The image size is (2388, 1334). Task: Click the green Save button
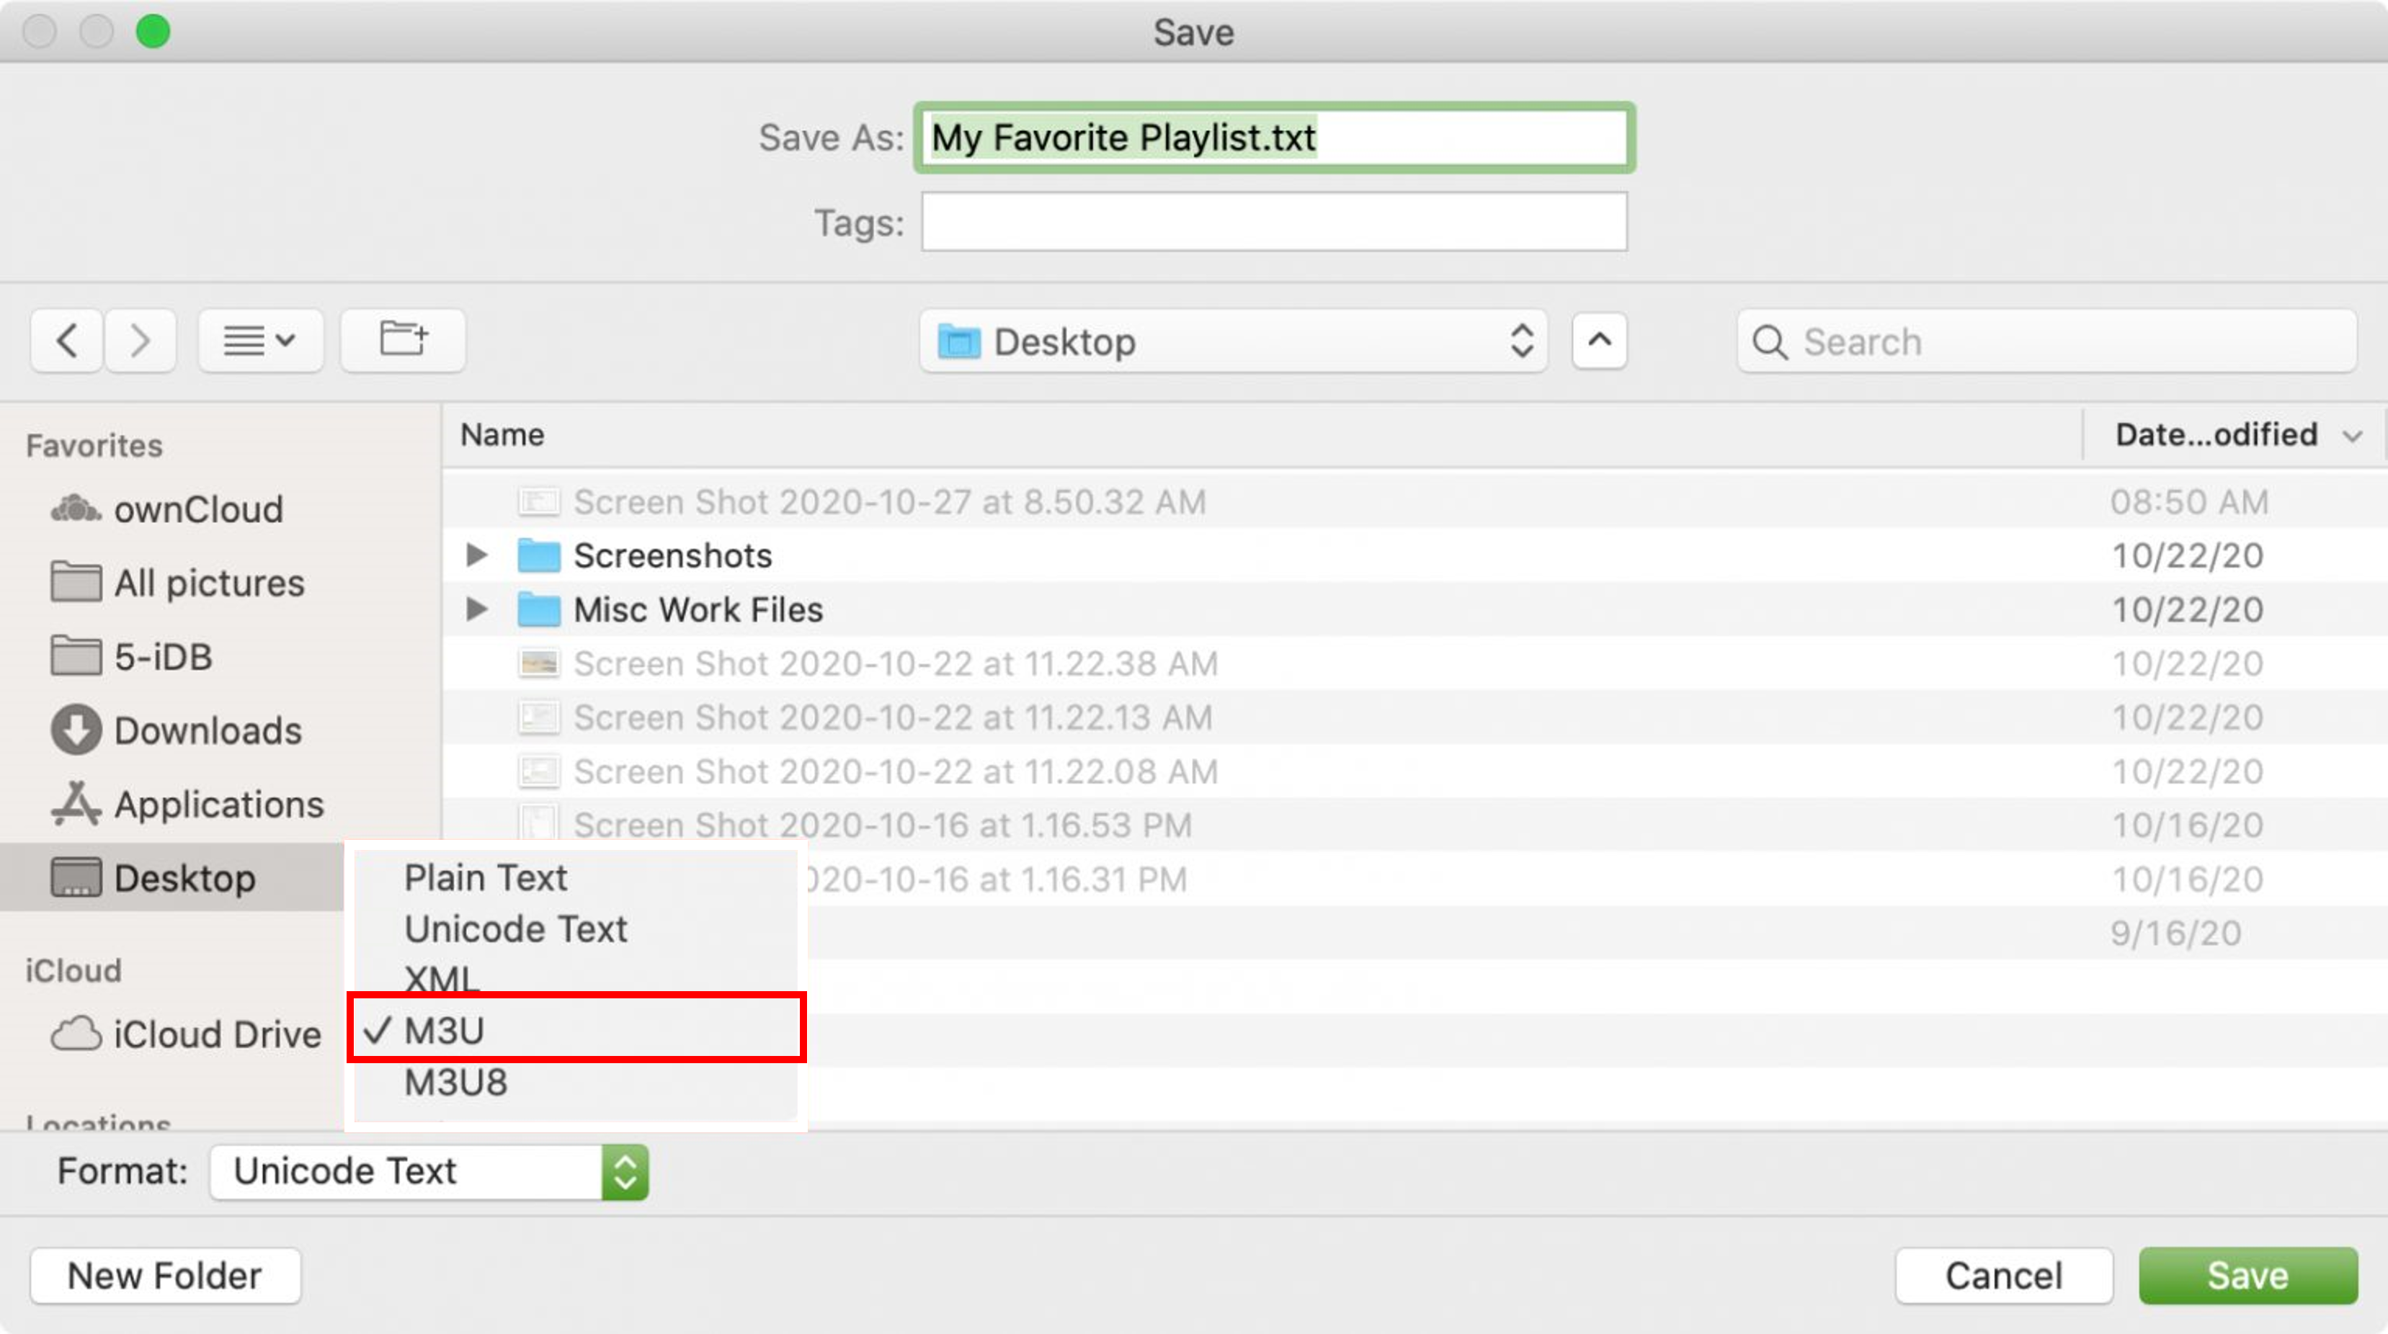click(2247, 1276)
